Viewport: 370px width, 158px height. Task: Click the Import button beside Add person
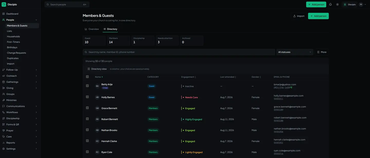point(299,16)
